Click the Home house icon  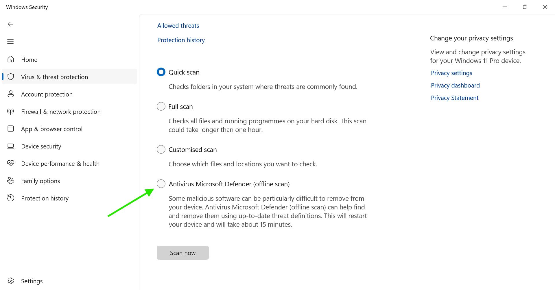coord(11,59)
